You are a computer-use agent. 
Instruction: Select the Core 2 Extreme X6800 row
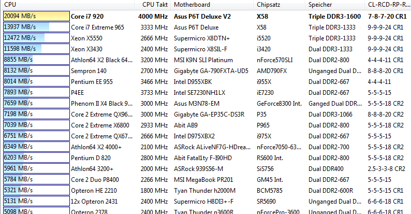pyautogui.click(x=205, y=125)
